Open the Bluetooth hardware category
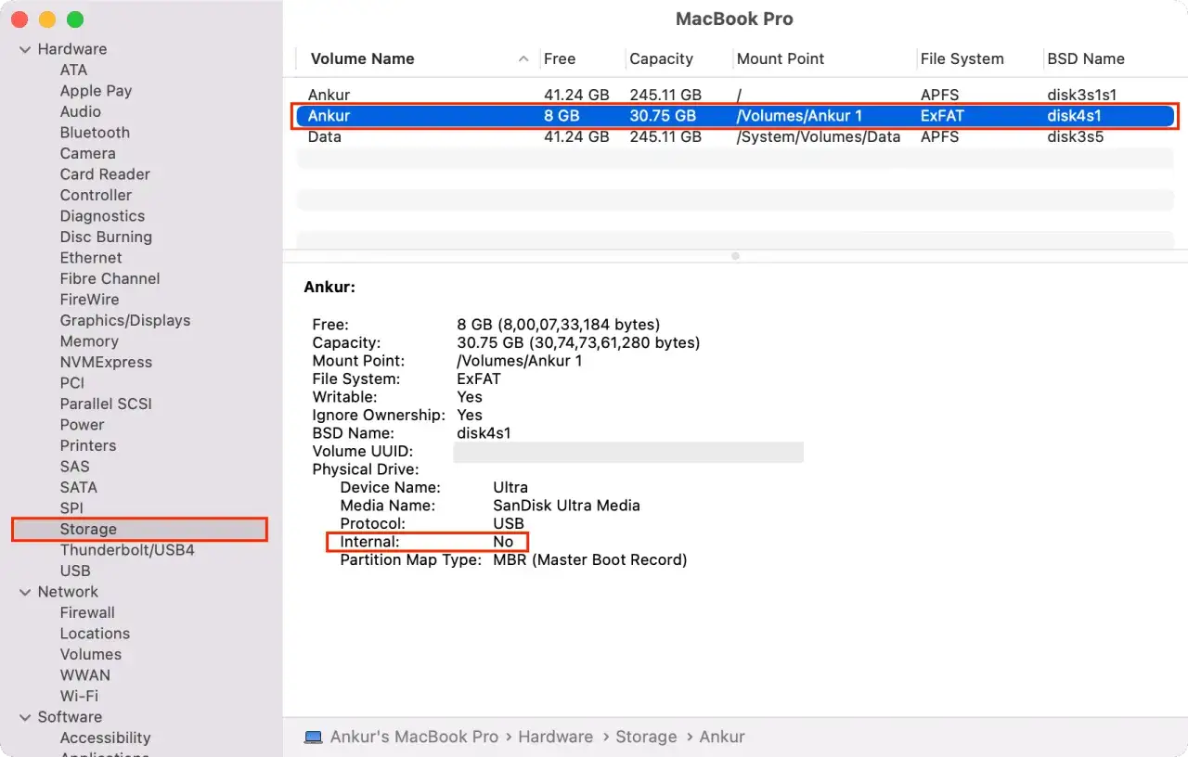The image size is (1188, 757). point(95,133)
